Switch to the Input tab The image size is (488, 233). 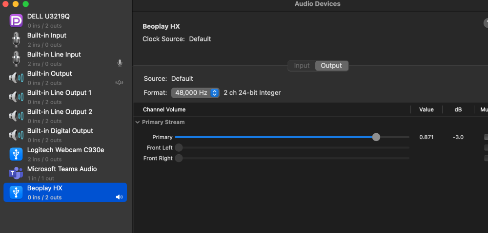click(302, 66)
